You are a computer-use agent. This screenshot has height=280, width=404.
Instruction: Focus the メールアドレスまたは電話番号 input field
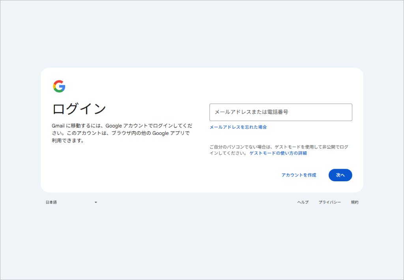pos(281,112)
